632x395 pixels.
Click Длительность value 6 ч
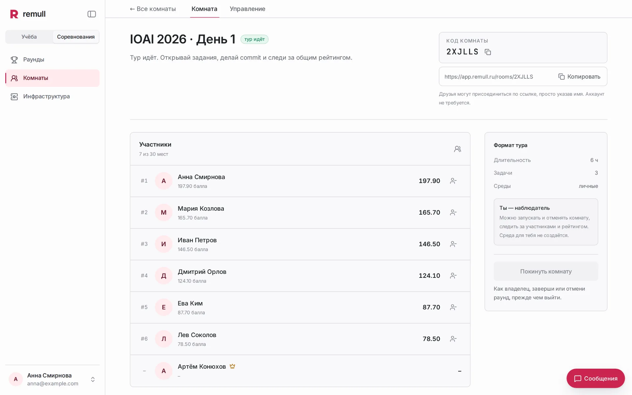click(594, 160)
